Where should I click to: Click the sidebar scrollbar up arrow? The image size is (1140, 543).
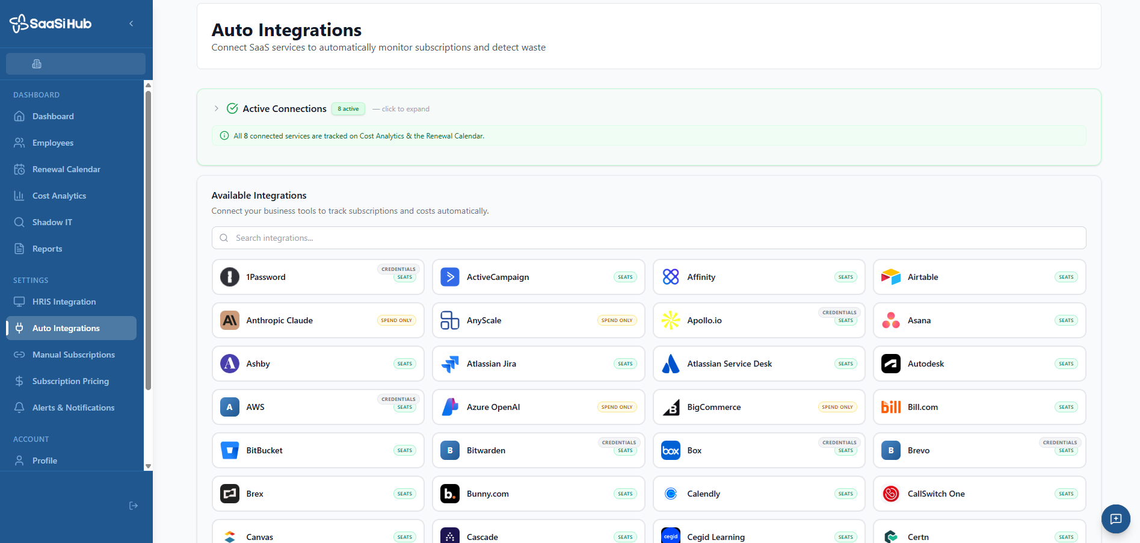tap(148, 85)
